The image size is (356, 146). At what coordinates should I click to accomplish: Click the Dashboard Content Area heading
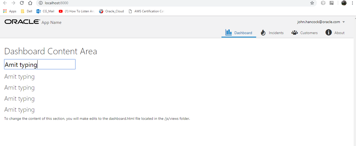tap(51, 51)
